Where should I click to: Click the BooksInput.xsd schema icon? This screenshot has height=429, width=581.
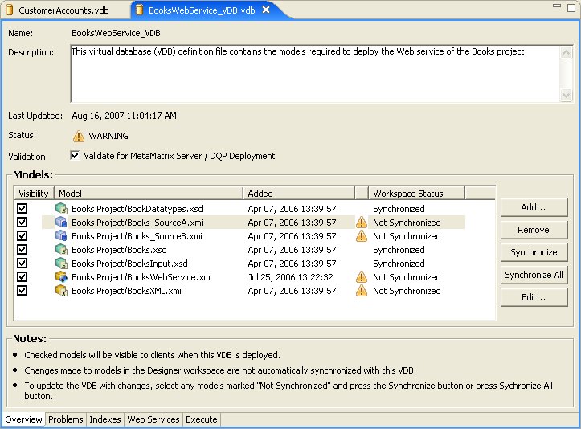point(61,264)
